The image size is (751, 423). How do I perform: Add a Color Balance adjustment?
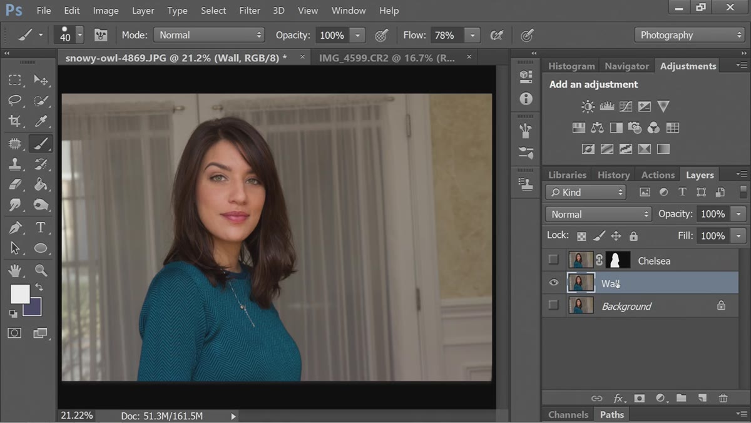coord(597,128)
